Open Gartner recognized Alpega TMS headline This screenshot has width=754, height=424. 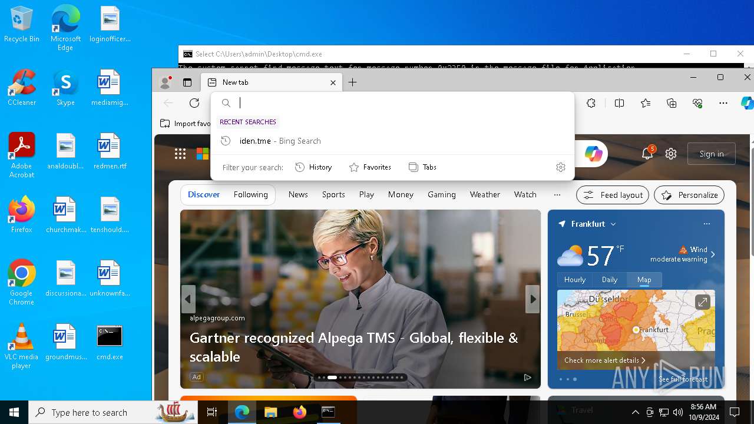[354, 347]
